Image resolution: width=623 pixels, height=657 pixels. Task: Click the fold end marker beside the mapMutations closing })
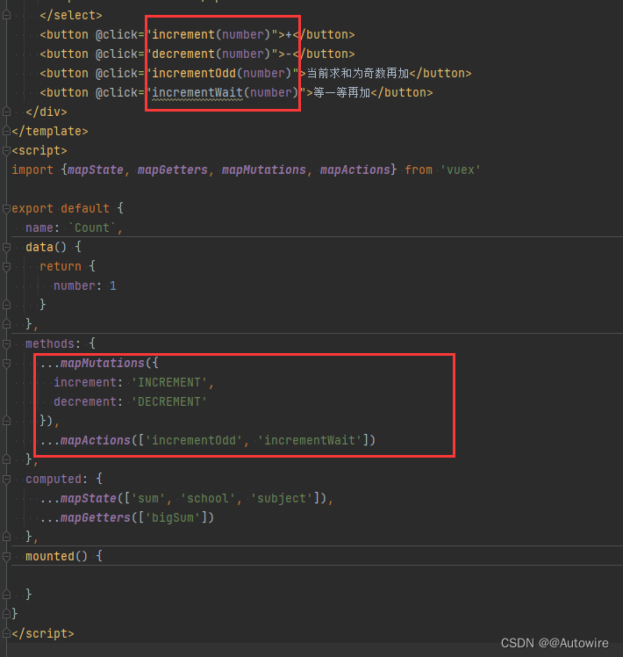6,421
